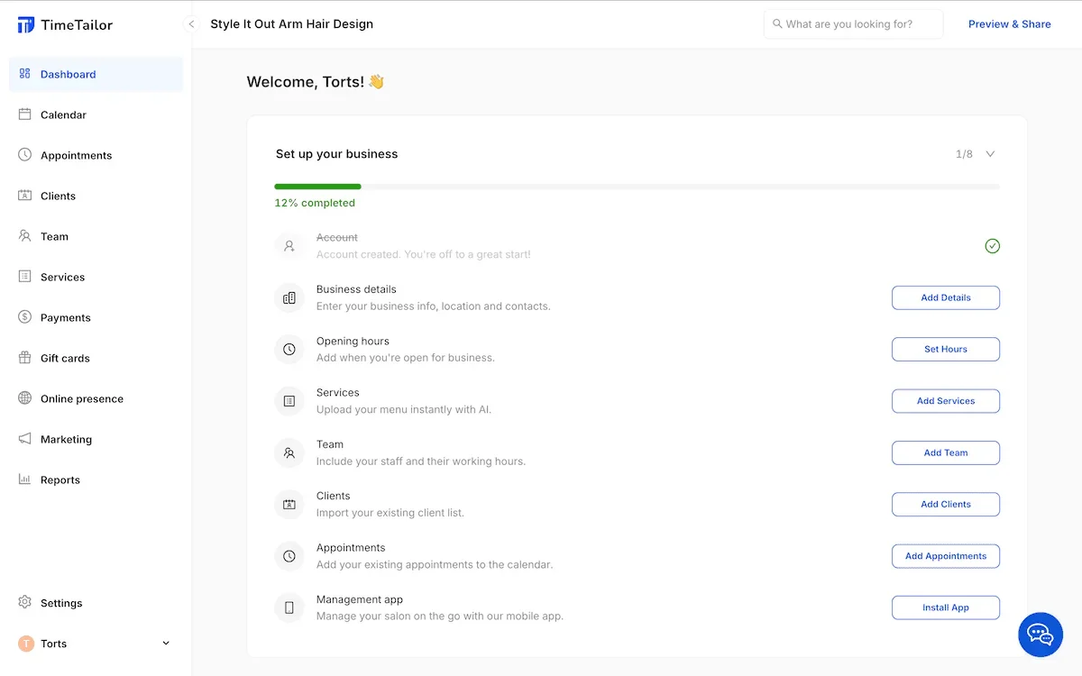This screenshot has height=676, width=1082.
Task: Click the Add Details button
Action: 946,297
